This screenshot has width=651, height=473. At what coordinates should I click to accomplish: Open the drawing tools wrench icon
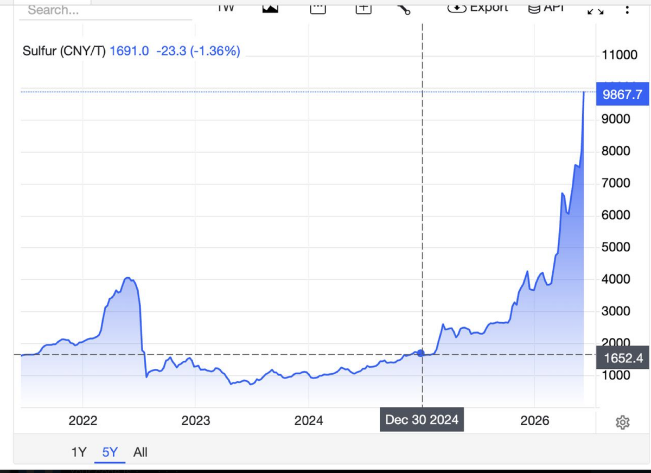(x=404, y=8)
